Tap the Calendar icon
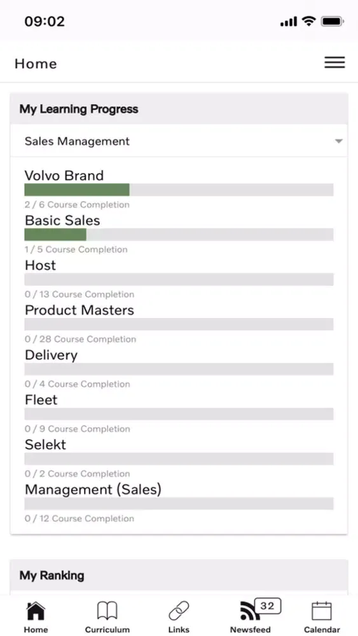Viewport: 358px width, 636px height. (322, 611)
